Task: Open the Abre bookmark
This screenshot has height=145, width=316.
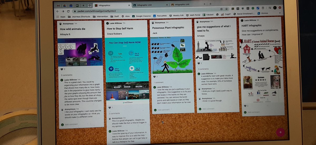Action: point(126,16)
